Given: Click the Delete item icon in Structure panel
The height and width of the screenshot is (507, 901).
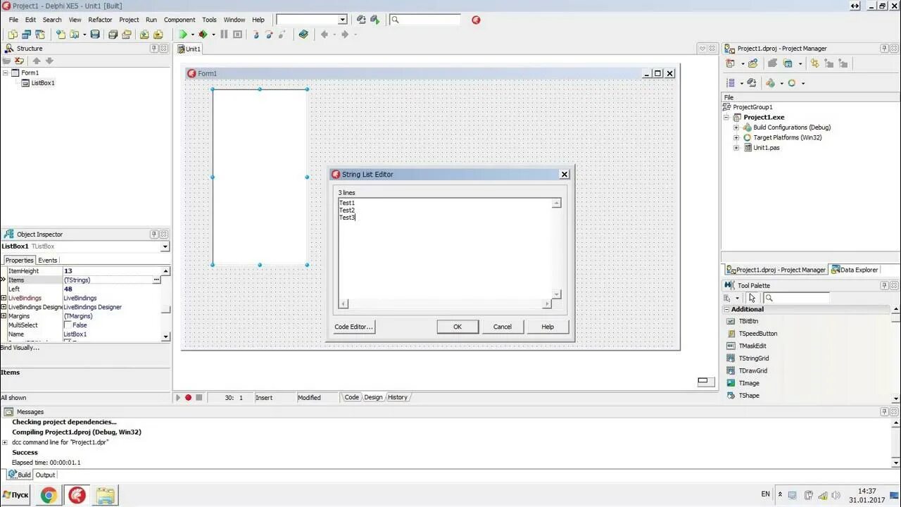Looking at the screenshot, I should click(19, 61).
